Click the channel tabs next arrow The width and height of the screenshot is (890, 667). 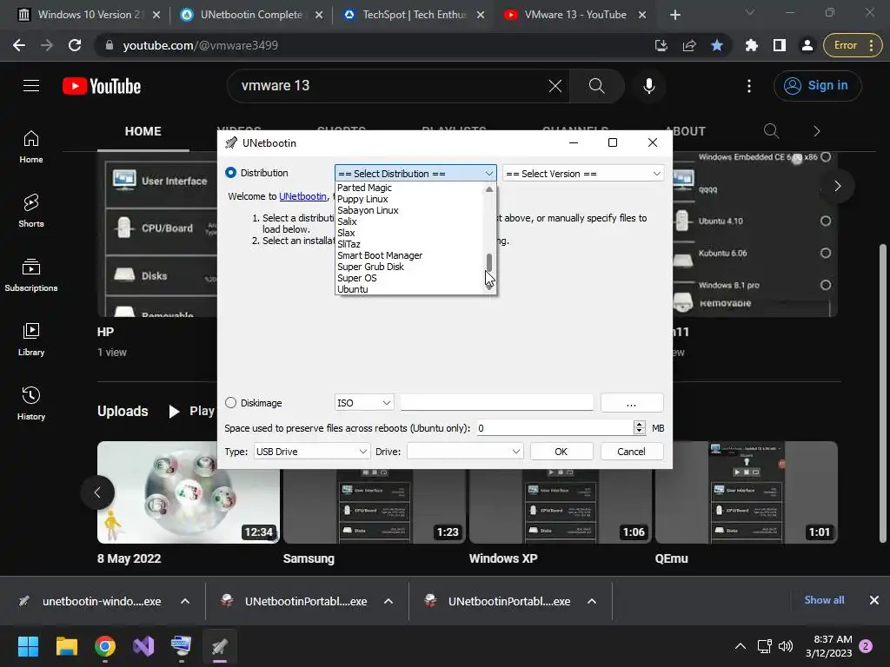tap(817, 131)
